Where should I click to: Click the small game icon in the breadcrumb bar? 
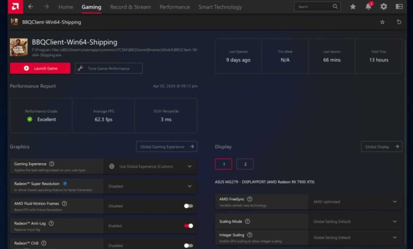click(14, 22)
